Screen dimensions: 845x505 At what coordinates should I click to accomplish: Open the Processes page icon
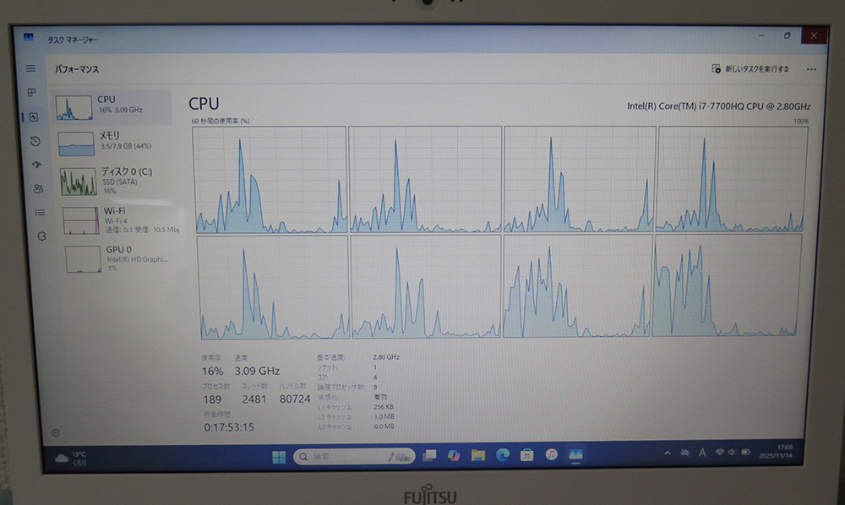click(x=32, y=93)
